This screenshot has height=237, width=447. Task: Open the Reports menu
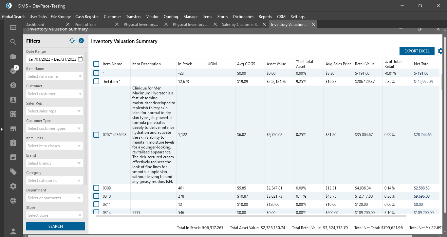265,17
